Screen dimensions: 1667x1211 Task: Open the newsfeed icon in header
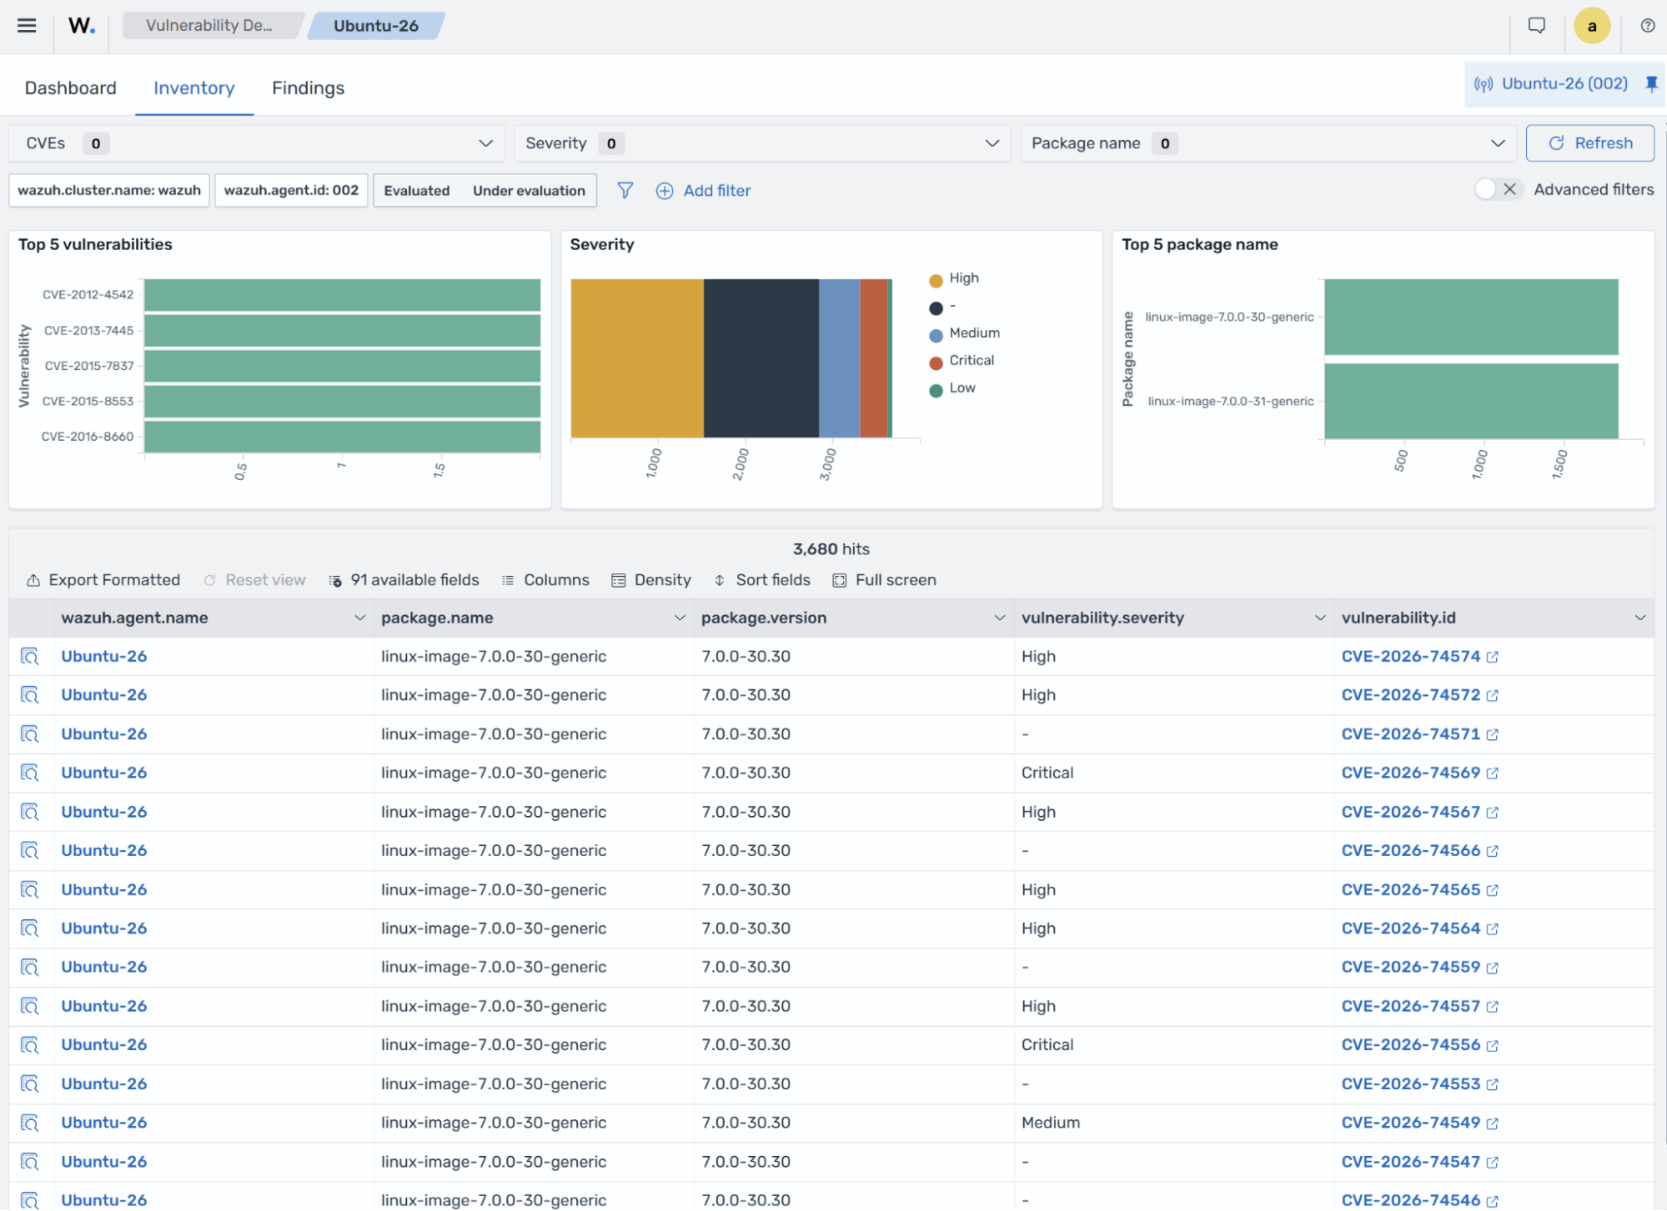(x=1536, y=26)
